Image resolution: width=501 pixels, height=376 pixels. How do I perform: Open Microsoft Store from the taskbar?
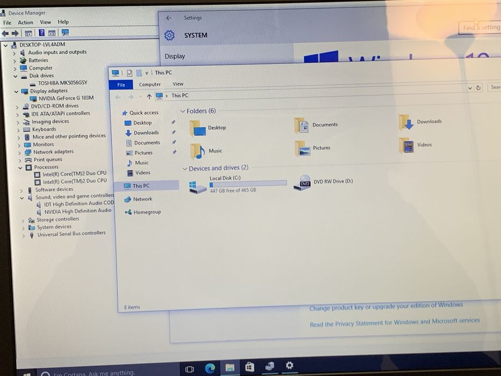250,367
